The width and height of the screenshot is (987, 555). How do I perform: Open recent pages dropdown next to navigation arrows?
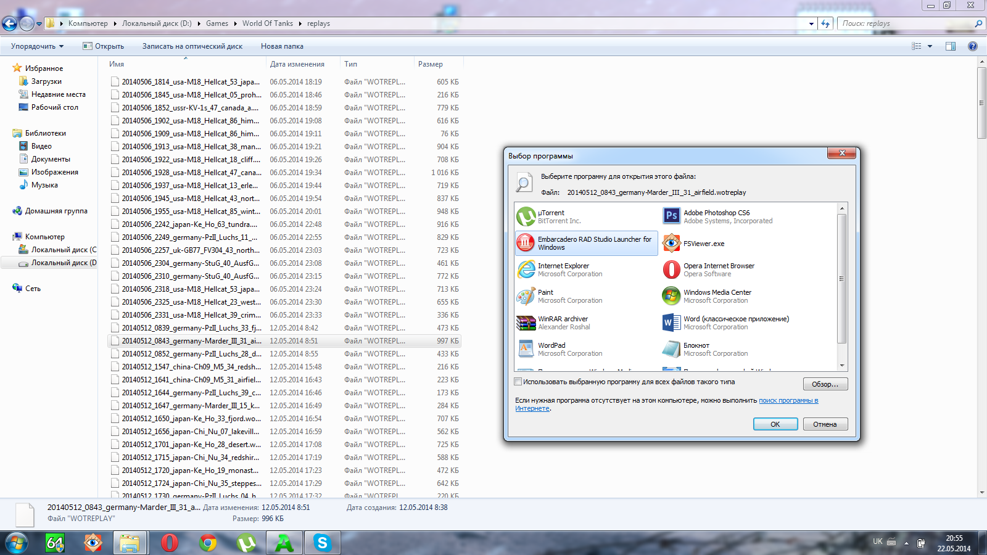click(39, 24)
